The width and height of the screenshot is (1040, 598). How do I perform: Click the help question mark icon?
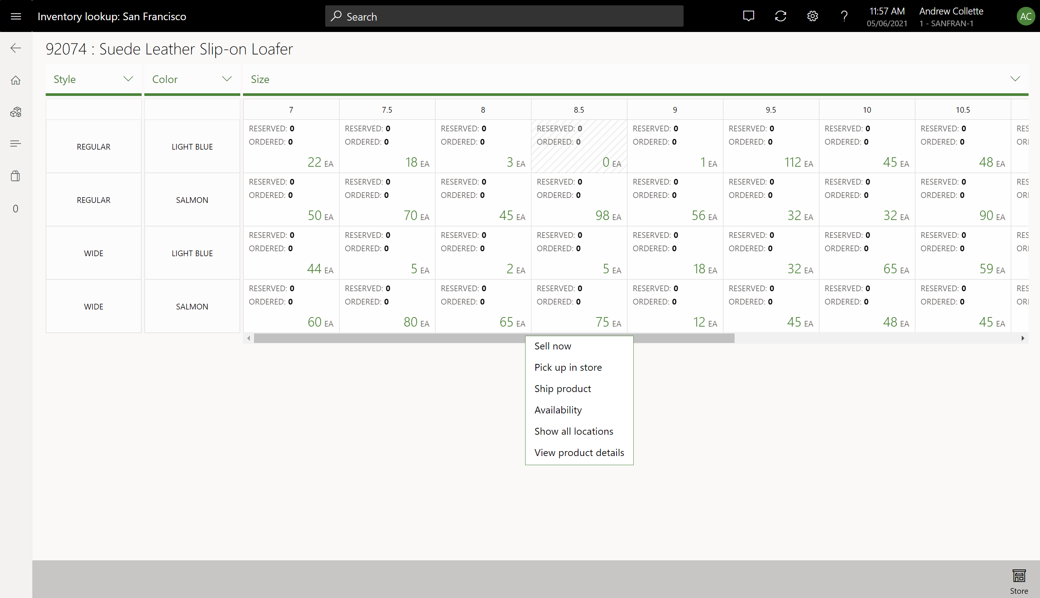click(x=845, y=16)
